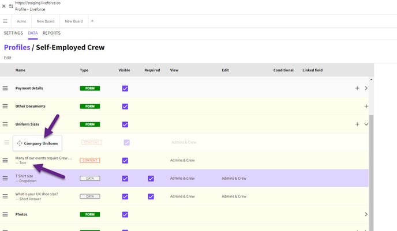Click FORM badge of Other Documents
Screen dimensions: 397x231
coord(90,107)
